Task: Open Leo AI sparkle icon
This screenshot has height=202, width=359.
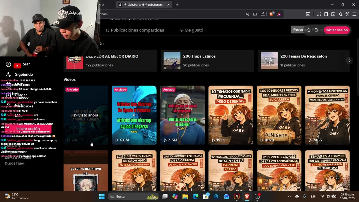Action: click(340, 14)
